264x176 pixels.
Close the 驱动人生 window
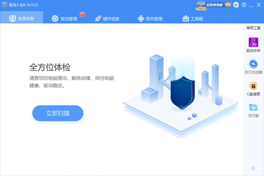click(259, 5)
